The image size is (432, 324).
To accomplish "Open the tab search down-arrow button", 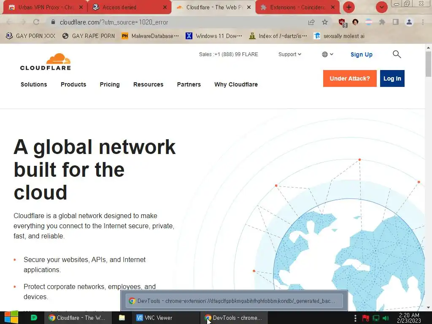I will click(x=381, y=7).
